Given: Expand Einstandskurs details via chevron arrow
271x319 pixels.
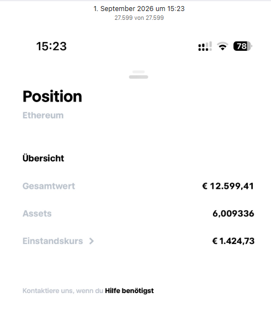Looking at the screenshot, I should pos(92,241).
